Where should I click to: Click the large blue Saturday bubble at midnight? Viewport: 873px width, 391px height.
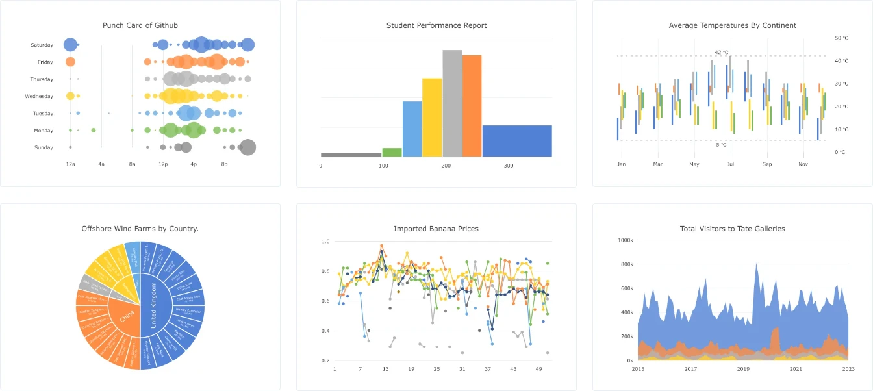pyautogui.click(x=70, y=45)
